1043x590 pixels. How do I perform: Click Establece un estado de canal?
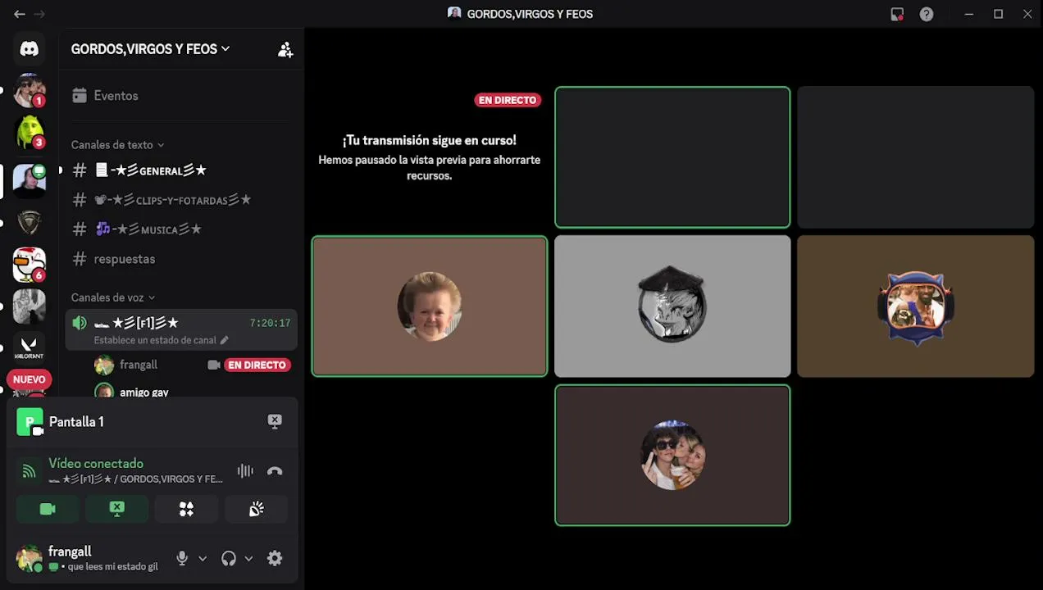coord(155,340)
